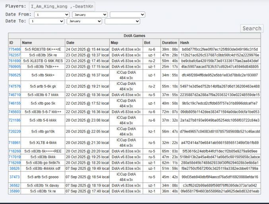Open game ID 761690 link
The height and width of the screenshot is (204, 269).
coord(14,61)
